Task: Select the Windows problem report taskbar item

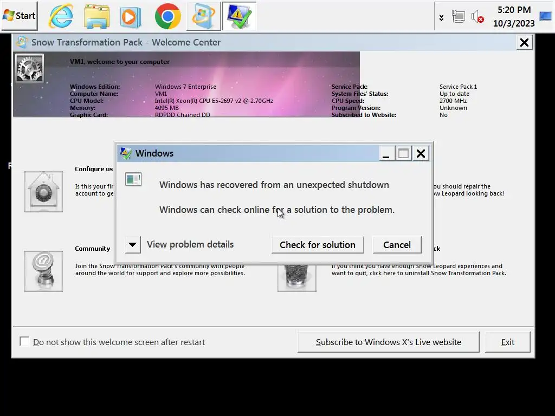Action: 239,16
